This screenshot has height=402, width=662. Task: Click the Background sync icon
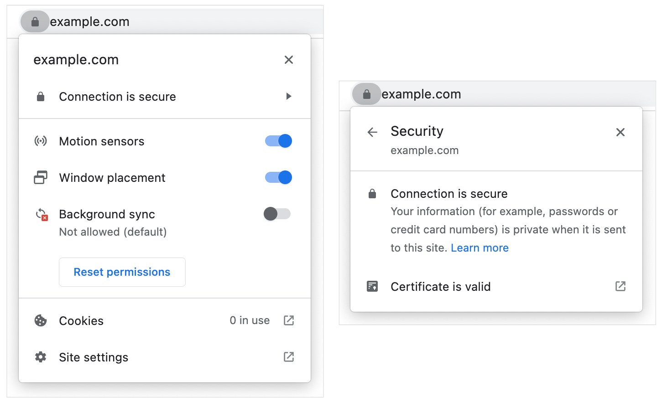[x=41, y=214]
